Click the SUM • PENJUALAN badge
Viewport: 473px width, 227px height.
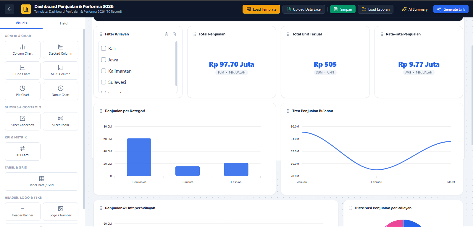coord(232,73)
